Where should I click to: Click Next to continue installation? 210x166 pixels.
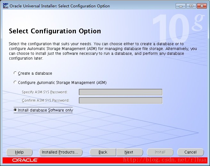(x=130, y=152)
